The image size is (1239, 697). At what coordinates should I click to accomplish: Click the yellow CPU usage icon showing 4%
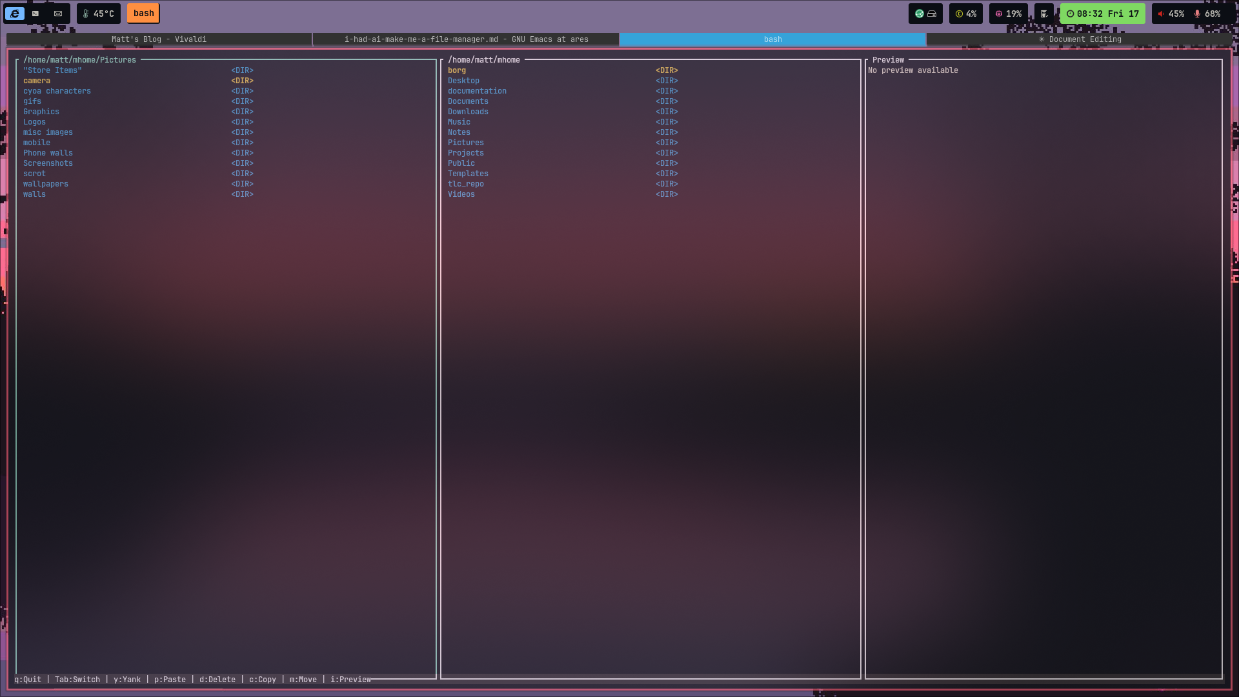[965, 14]
